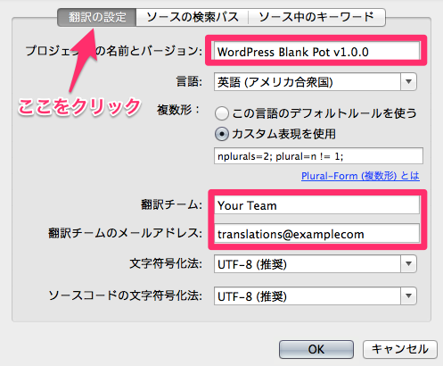Click the キャンセル button

point(400,349)
